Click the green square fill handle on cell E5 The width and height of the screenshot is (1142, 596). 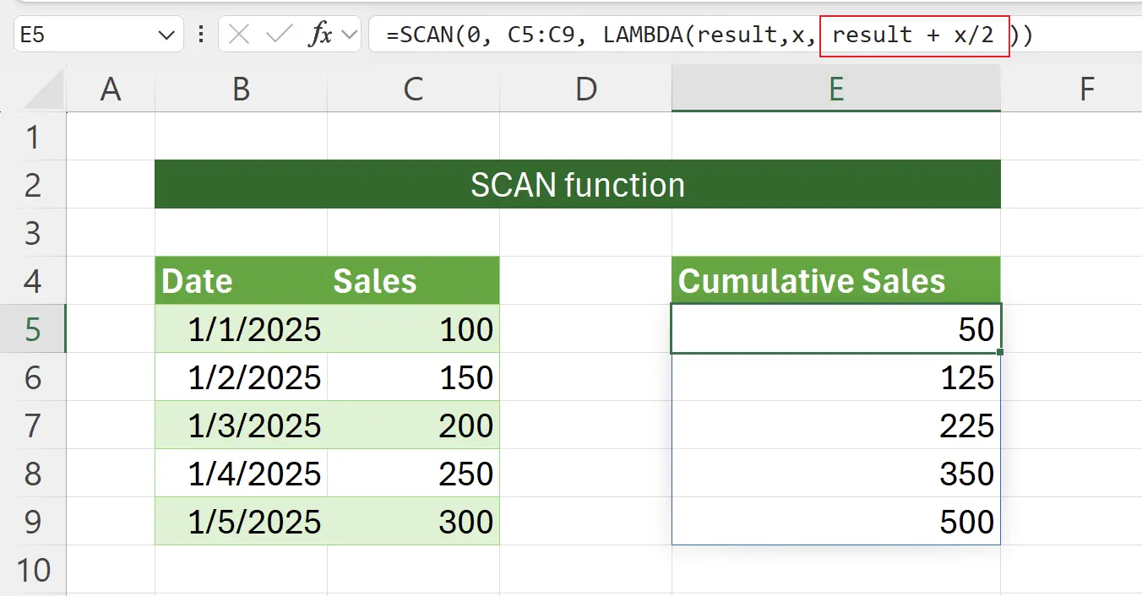point(1000,351)
